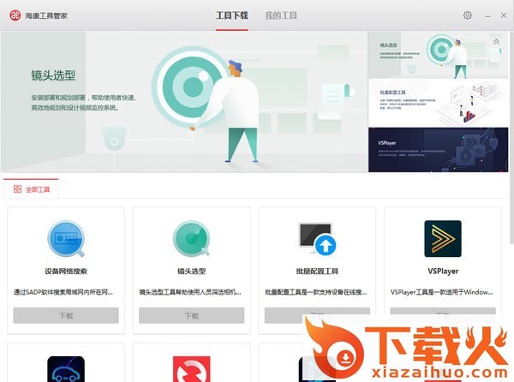Open the 工具下载 tab
This screenshot has width=514, height=382.
point(232,15)
